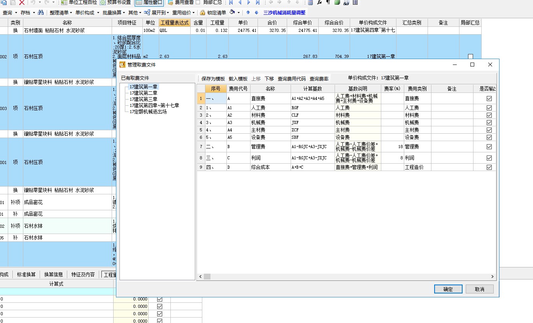
Task: Select 17定额机械进出场 tree item
Action: click(148, 112)
